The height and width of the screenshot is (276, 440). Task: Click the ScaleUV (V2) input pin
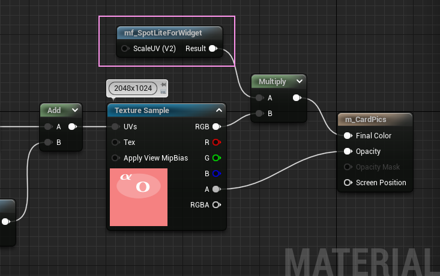[125, 49]
